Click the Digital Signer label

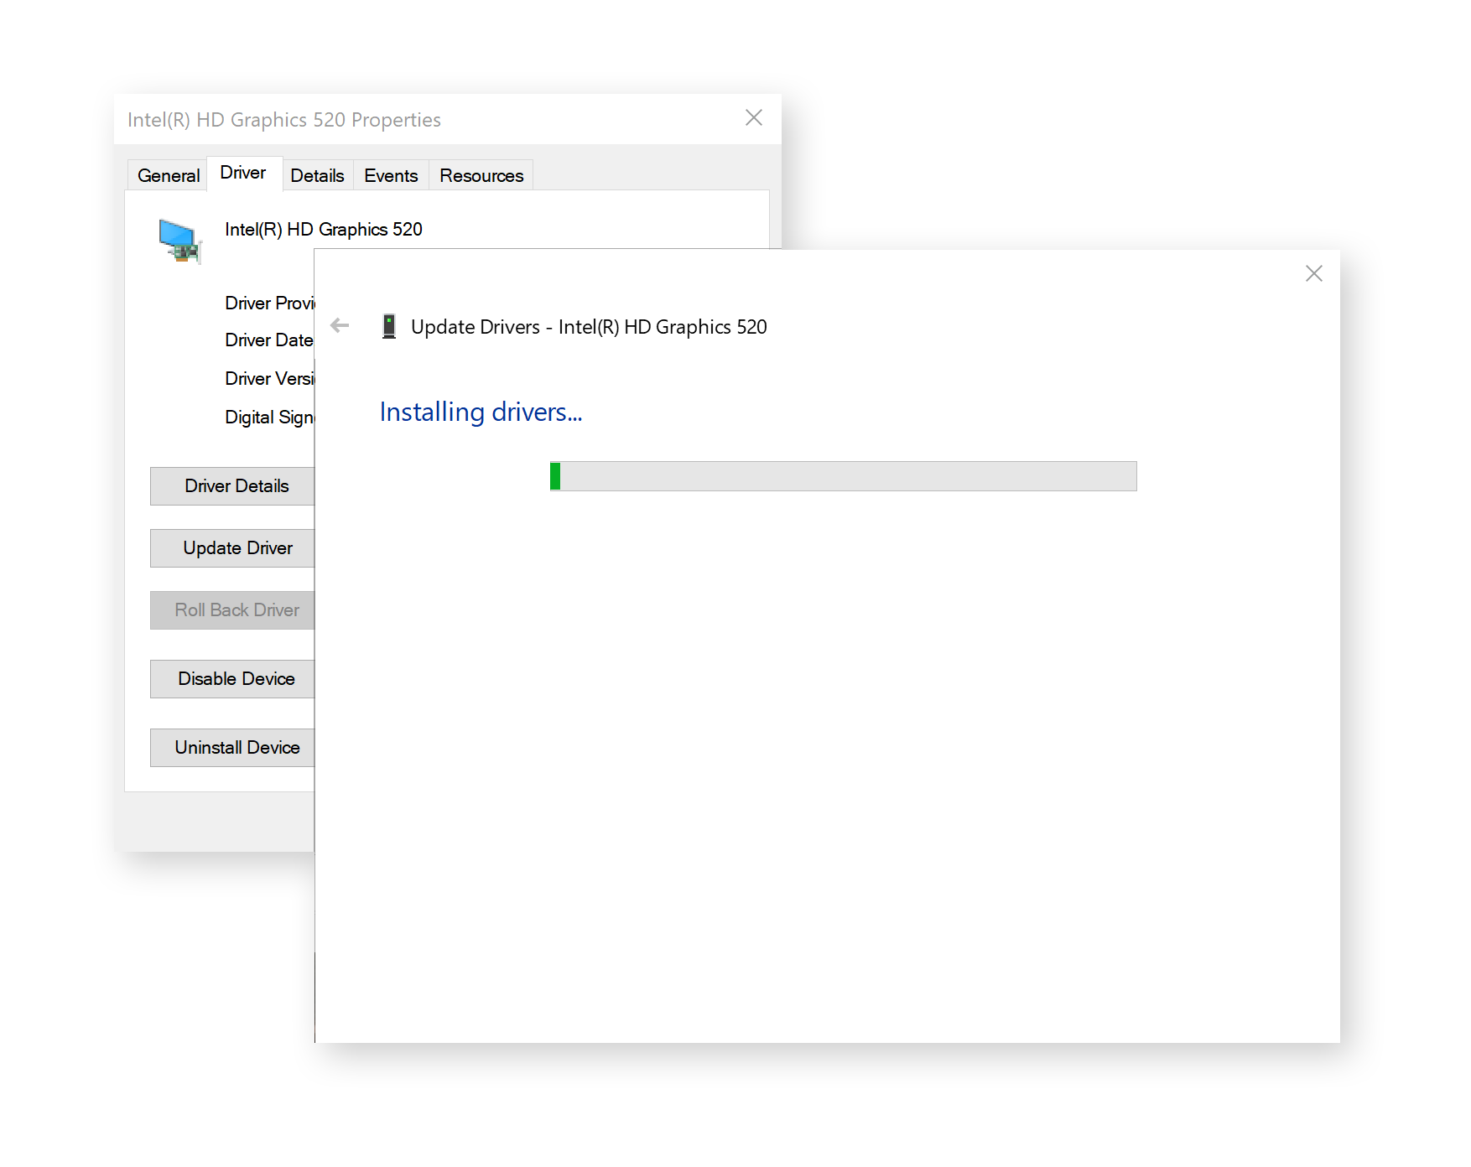click(x=269, y=418)
